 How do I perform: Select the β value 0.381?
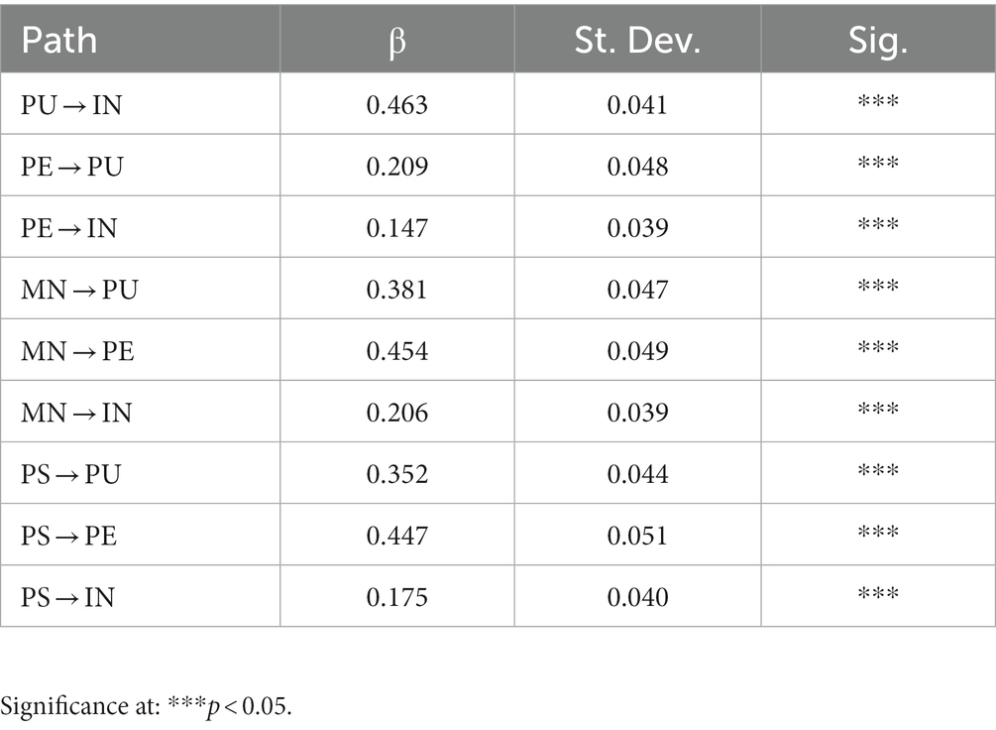coord(396,290)
